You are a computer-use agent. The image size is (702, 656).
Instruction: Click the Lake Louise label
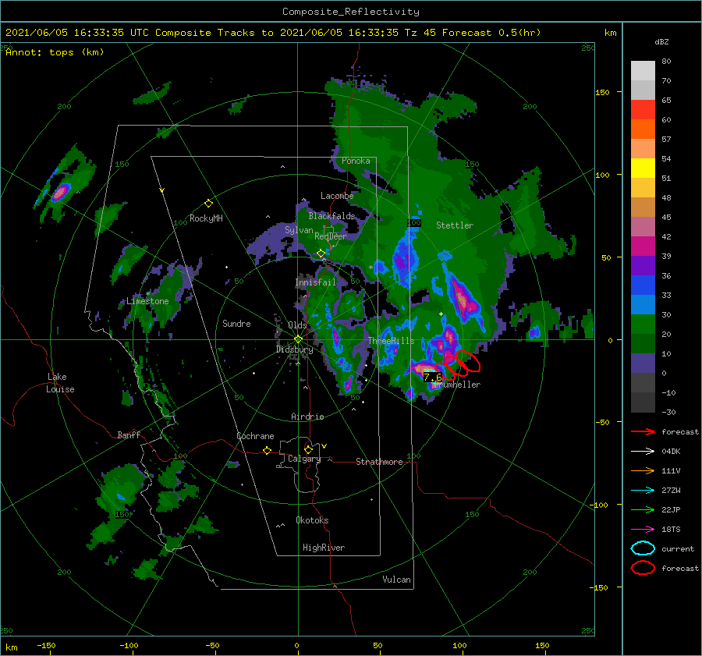(x=60, y=383)
